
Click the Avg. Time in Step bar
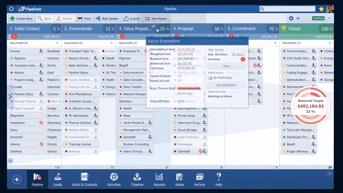189,88
